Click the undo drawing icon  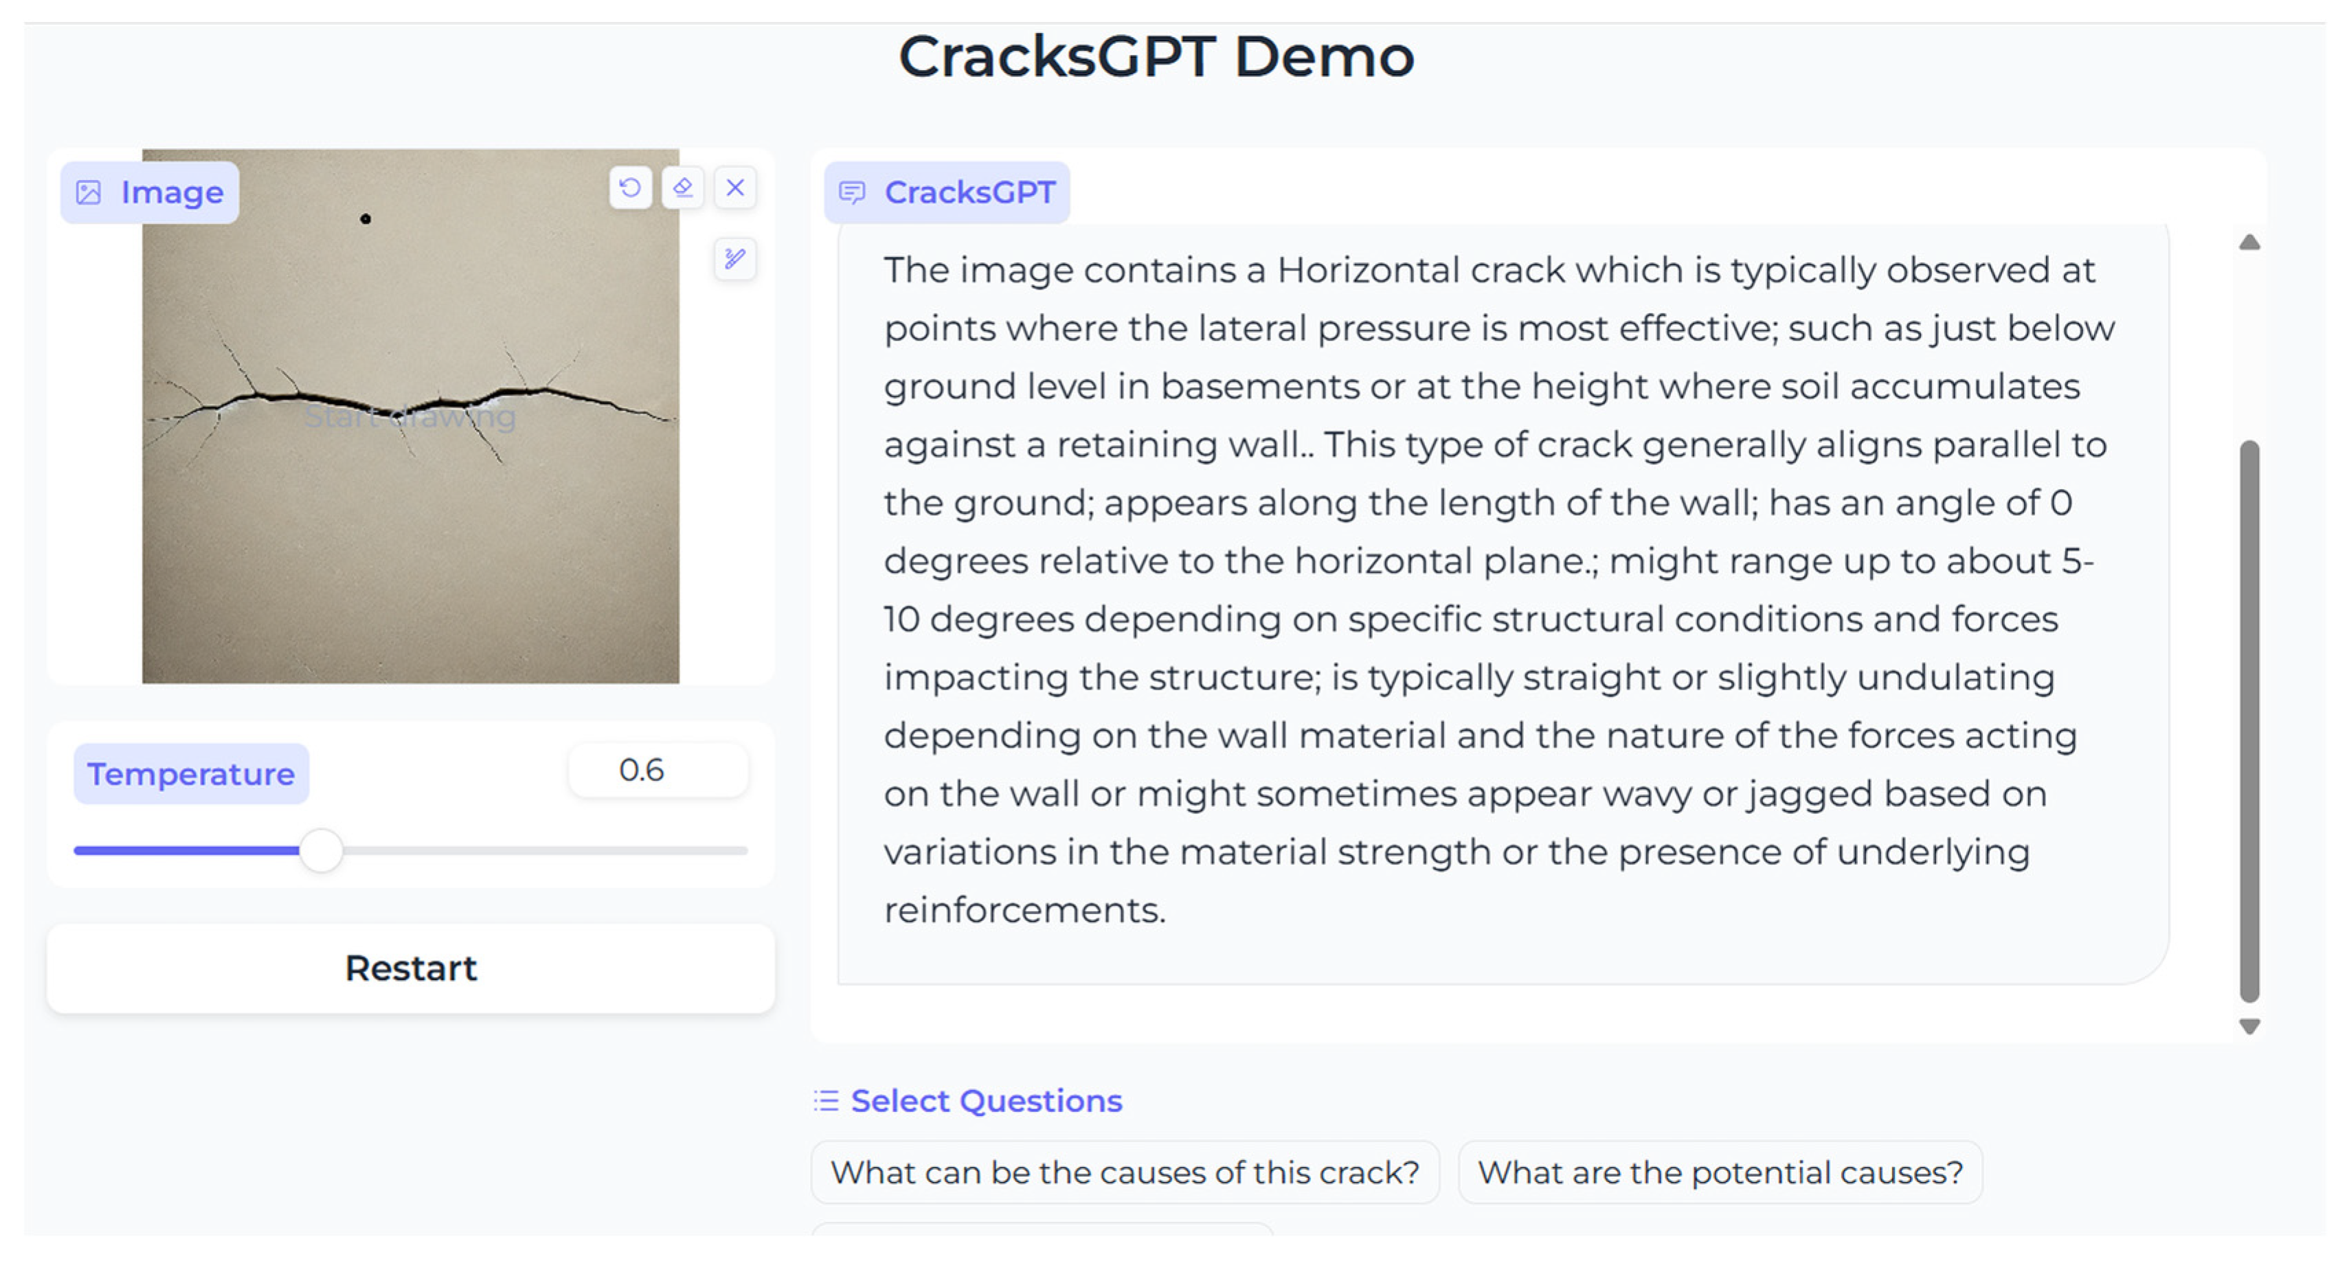[630, 188]
